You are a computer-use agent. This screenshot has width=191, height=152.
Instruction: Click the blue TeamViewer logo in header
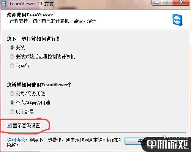(x=178, y=20)
